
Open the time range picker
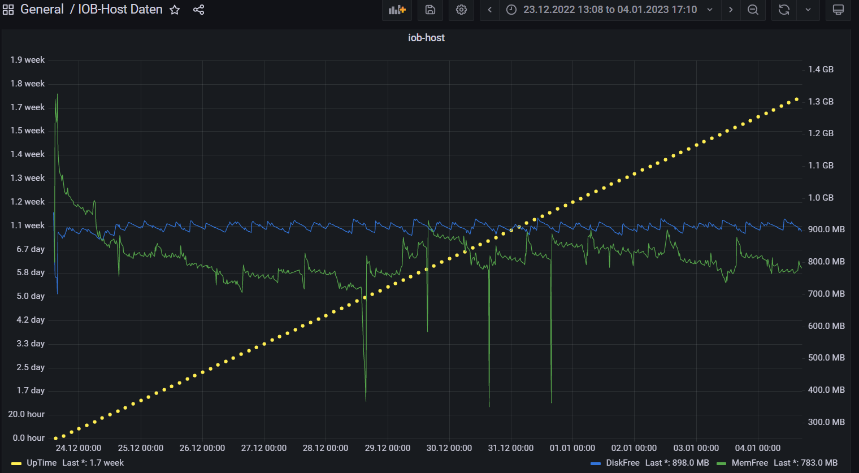click(x=609, y=10)
